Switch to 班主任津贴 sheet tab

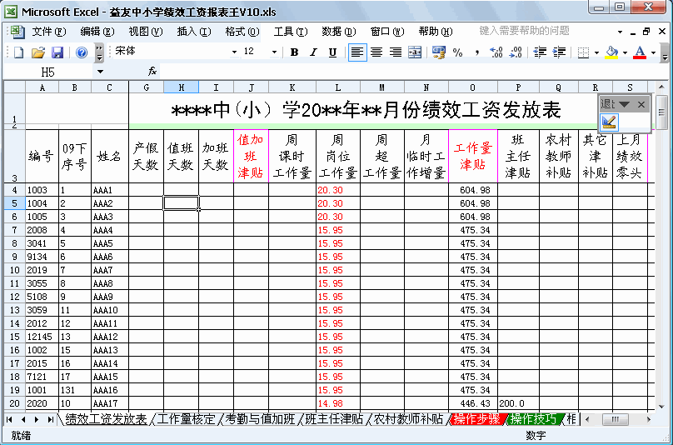[x=334, y=419]
